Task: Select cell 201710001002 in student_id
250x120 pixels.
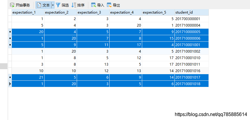Action: (x=192, y=51)
